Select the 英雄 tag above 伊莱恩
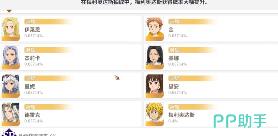The height and width of the screenshot is (136, 278). [30, 22]
